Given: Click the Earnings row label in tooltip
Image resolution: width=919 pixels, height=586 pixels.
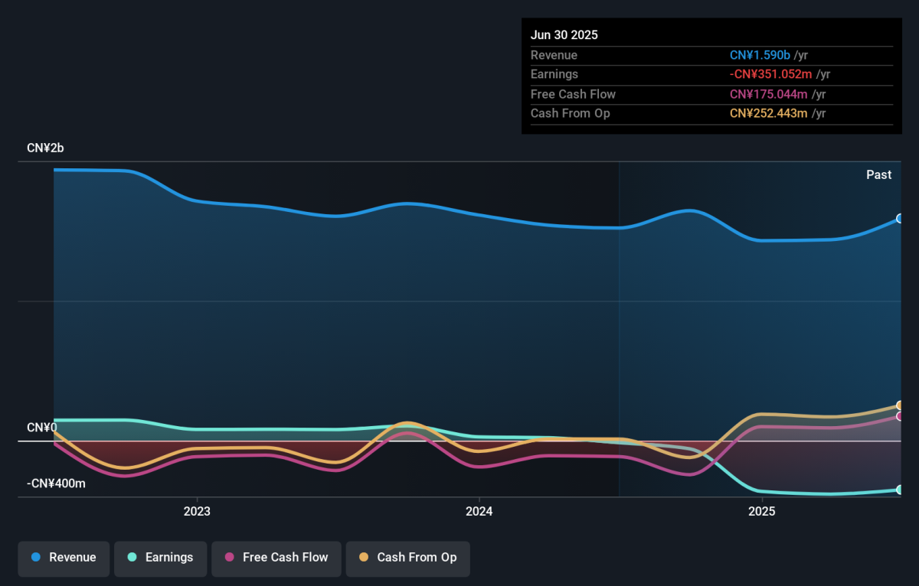Looking at the screenshot, I should pos(554,74).
